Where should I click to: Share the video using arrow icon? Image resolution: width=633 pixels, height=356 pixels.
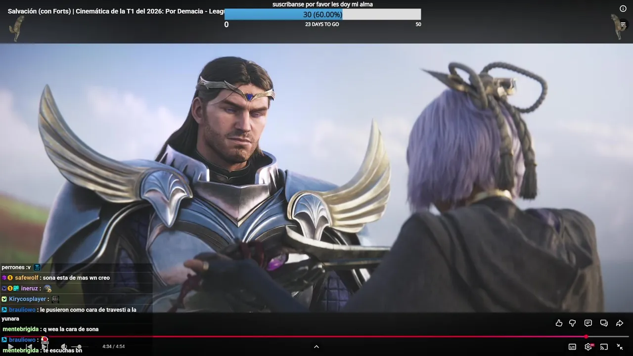[620, 323]
